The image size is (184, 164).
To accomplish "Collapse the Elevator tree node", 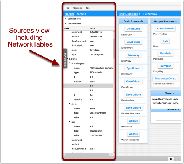I will (68, 59).
